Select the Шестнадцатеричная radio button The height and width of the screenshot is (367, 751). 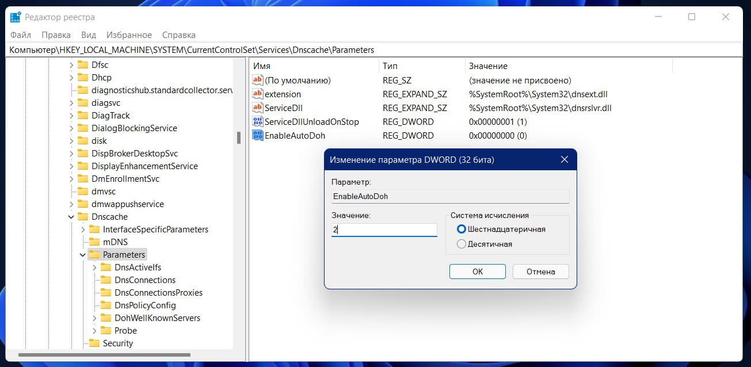click(461, 229)
